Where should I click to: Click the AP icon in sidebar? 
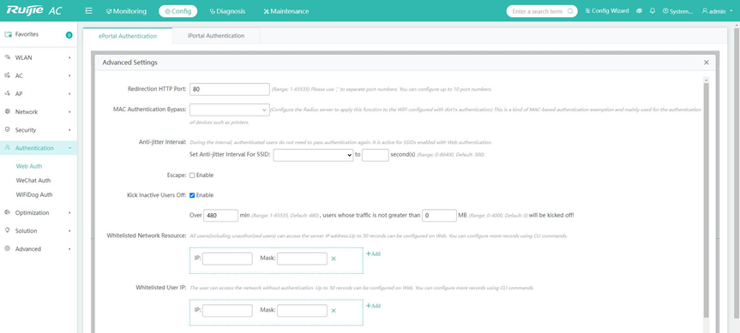tap(7, 93)
